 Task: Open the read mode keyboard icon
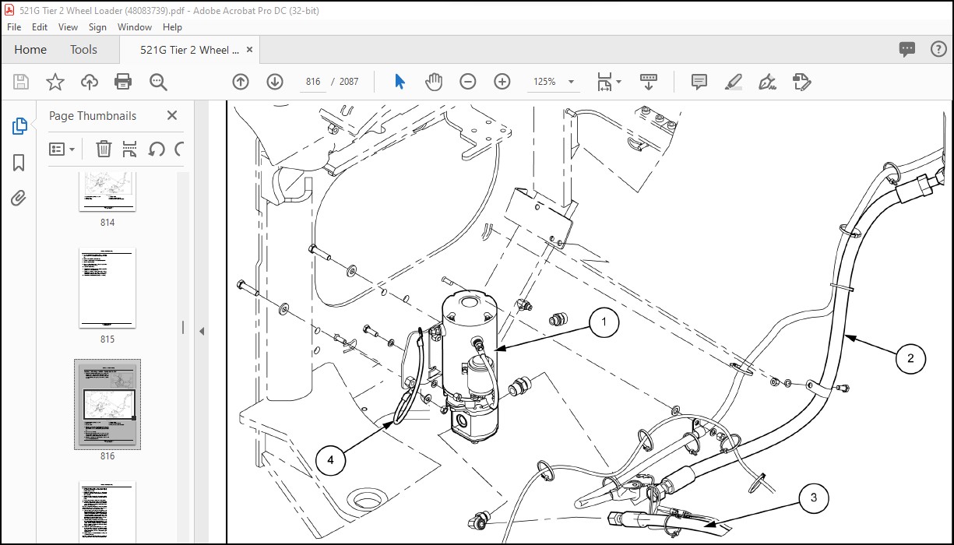tap(649, 82)
